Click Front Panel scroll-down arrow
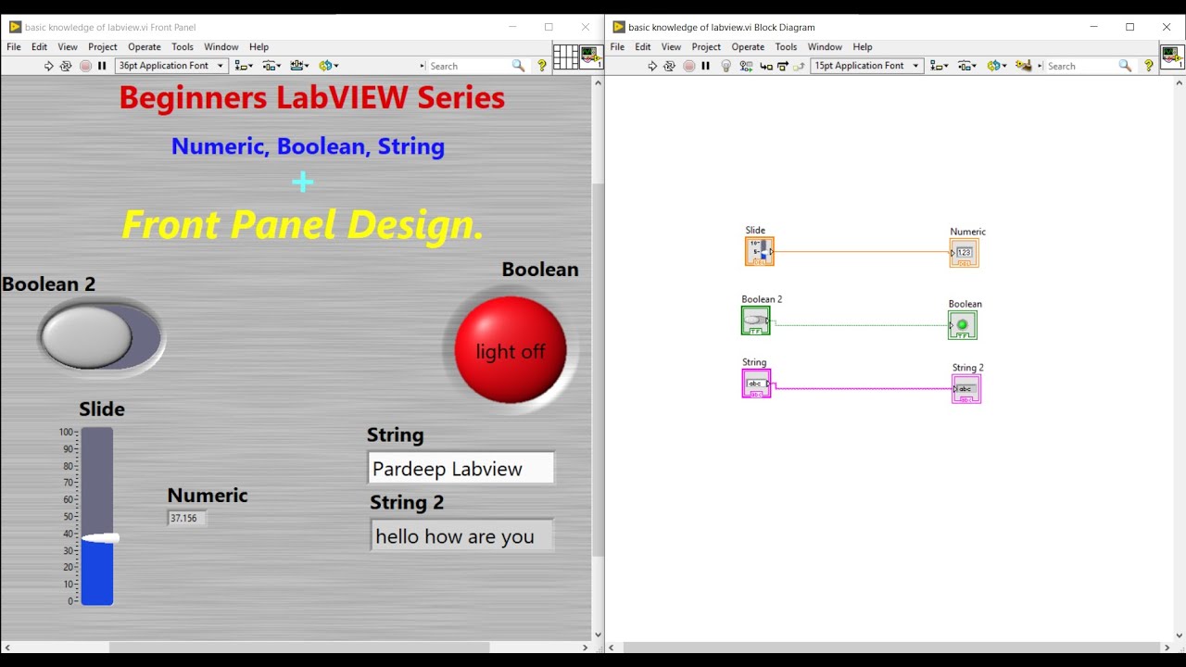 (x=598, y=636)
